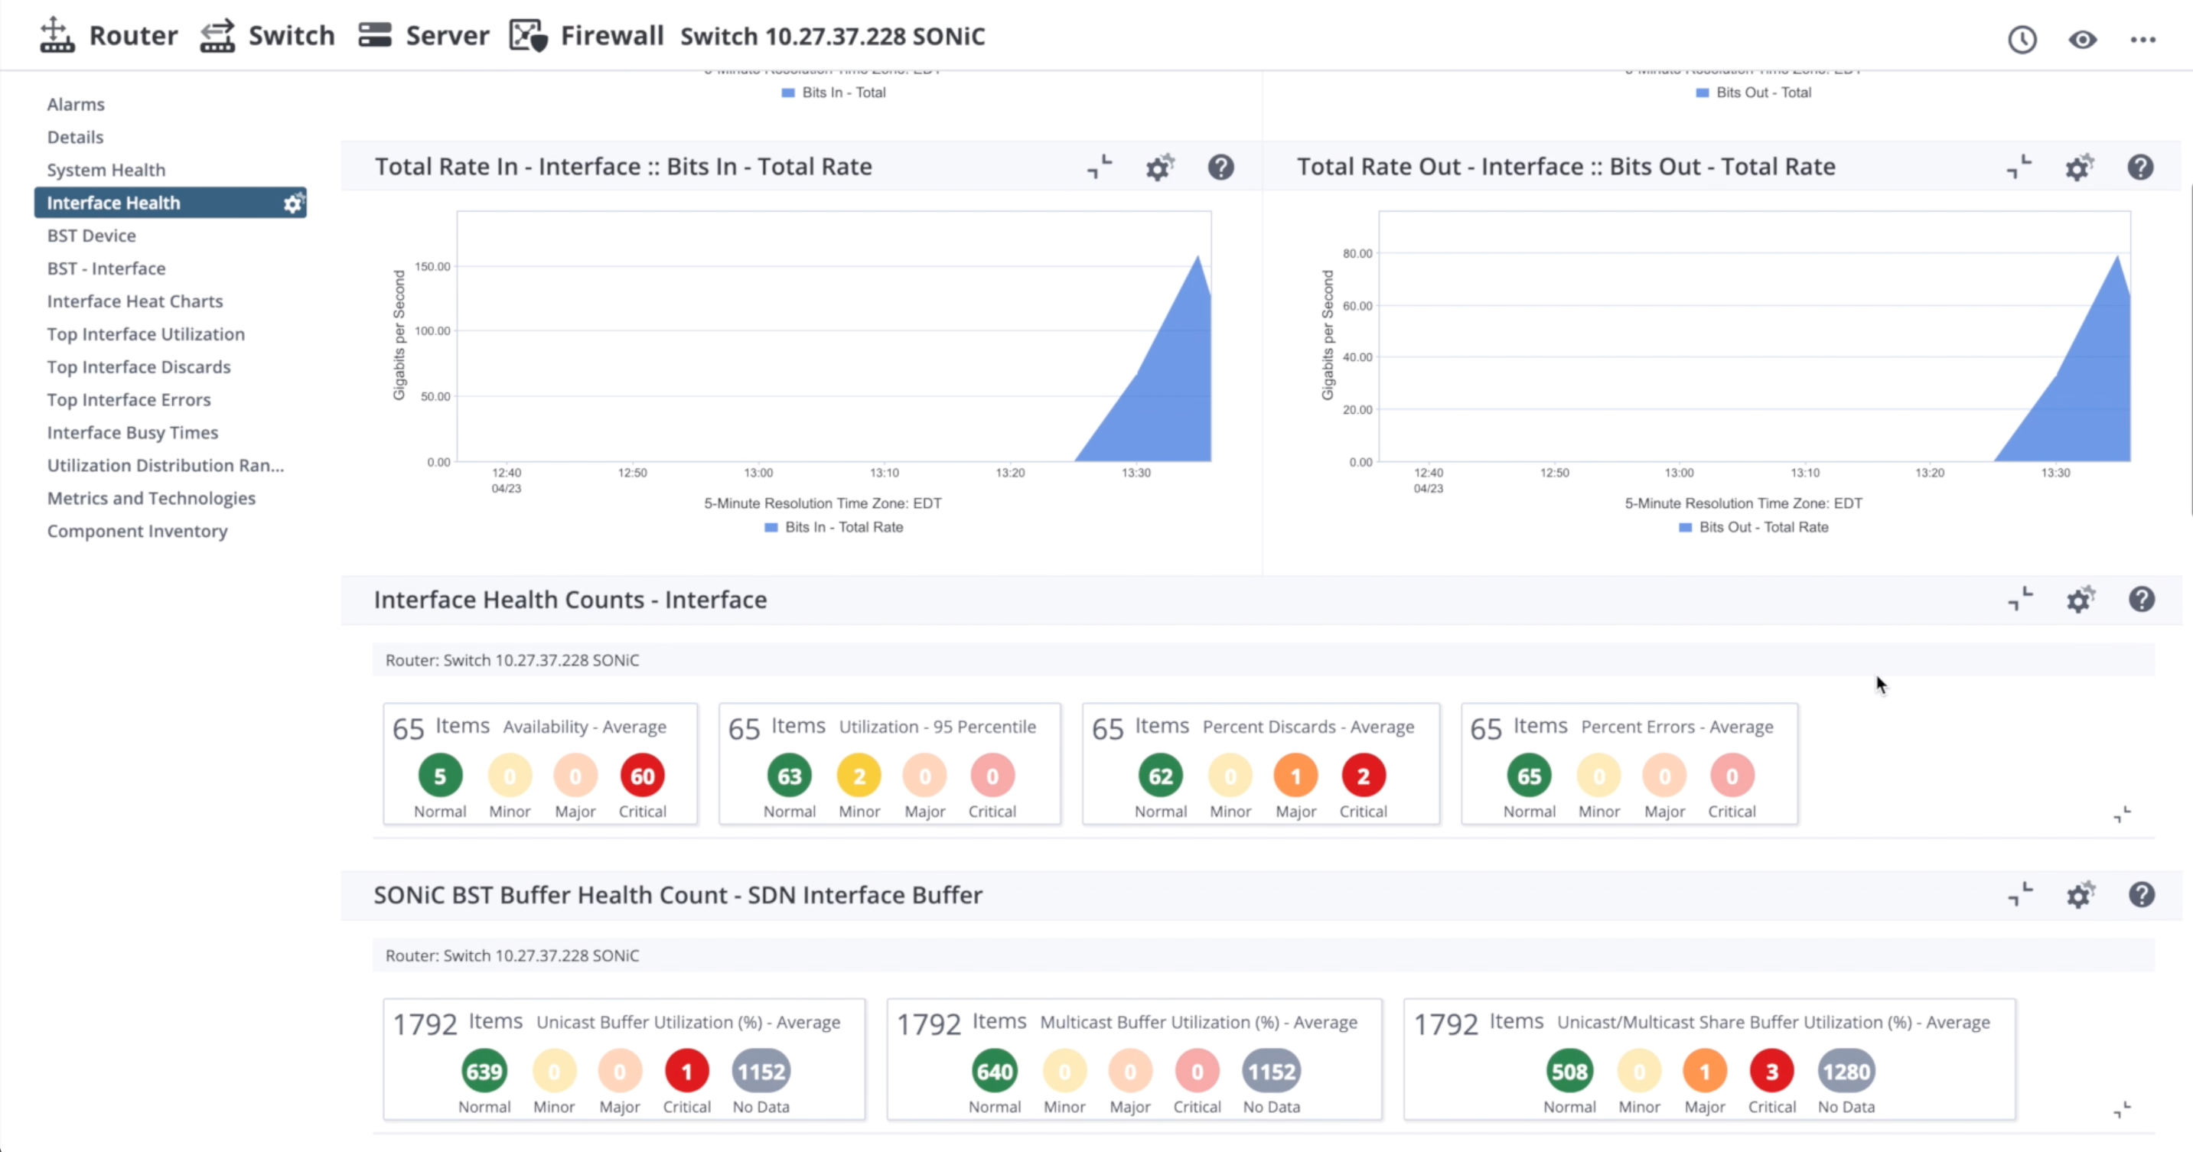The width and height of the screenshot is (2193, 1152).
Task: Open the three-dots more options menu
Action: pyautogui.click(x=2142, y=39)
